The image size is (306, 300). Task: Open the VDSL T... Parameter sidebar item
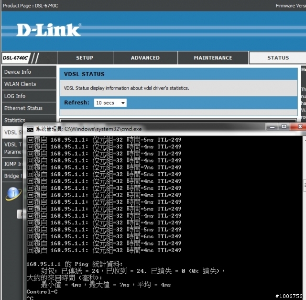(x=12, y=148)
